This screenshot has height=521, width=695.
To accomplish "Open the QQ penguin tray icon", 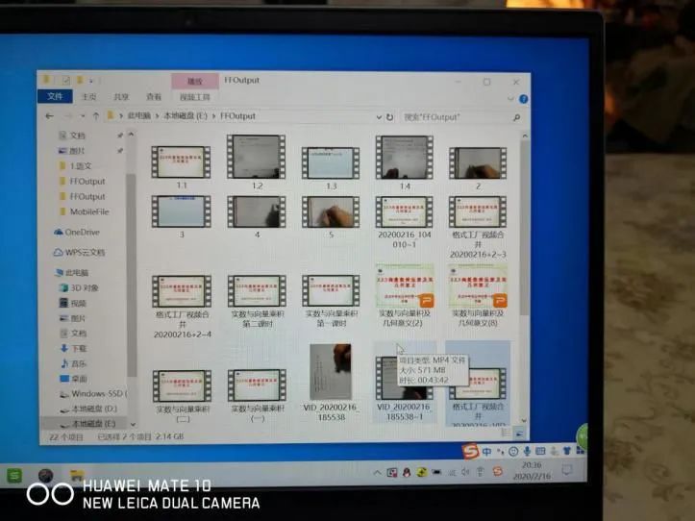I will coord(407,473).
